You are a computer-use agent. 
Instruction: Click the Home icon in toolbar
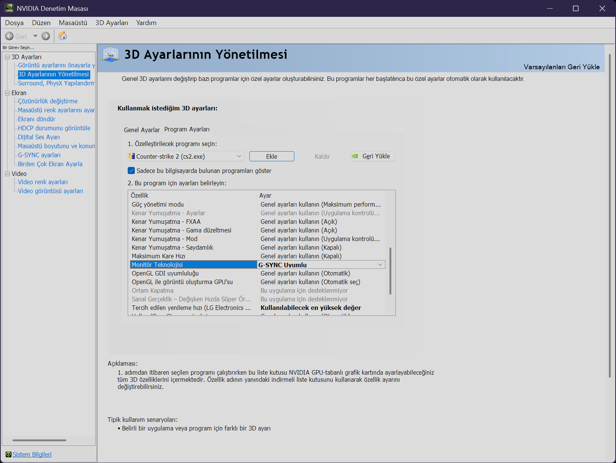point(63,36)
